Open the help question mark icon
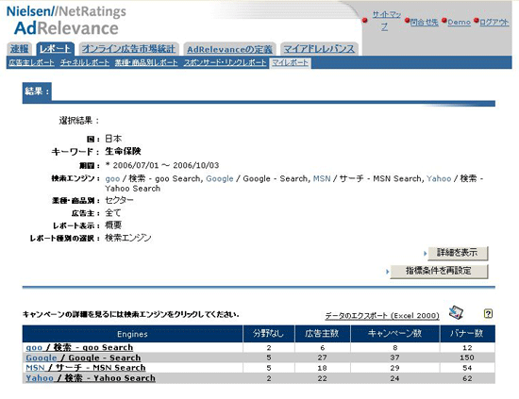519x399 pixels. pos(488,314)
